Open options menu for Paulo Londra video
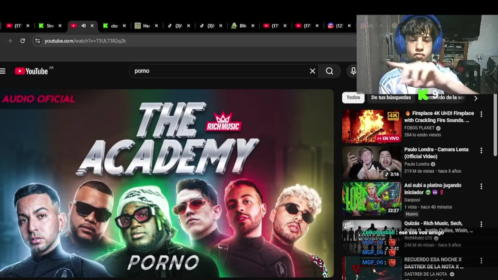Viewport: 498px width, 280px height. [481, 150]
